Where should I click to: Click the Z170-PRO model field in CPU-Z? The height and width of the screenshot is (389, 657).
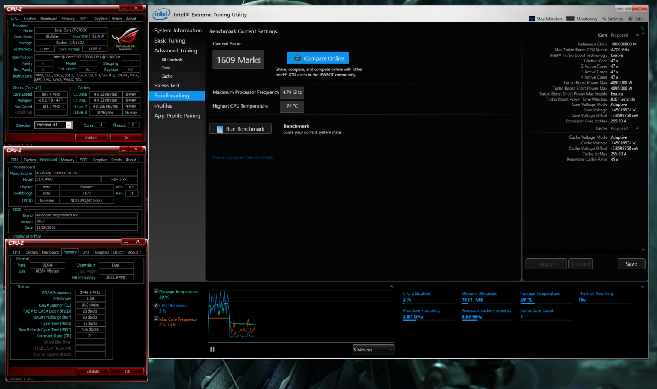68,179
